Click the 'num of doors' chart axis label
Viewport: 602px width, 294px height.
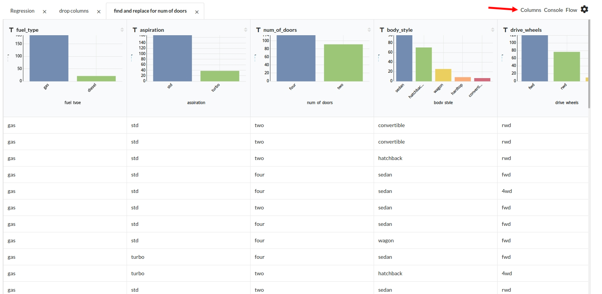tap(320, 103)
